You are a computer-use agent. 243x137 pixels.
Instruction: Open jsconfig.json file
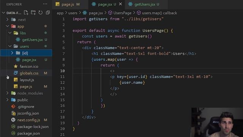click(28, 113)
